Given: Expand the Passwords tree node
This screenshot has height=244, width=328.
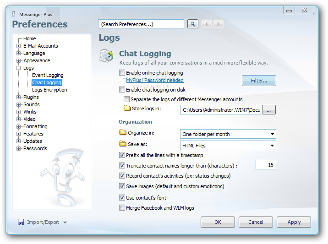Looking at the screenshot, I should click(x=19, y=148).
